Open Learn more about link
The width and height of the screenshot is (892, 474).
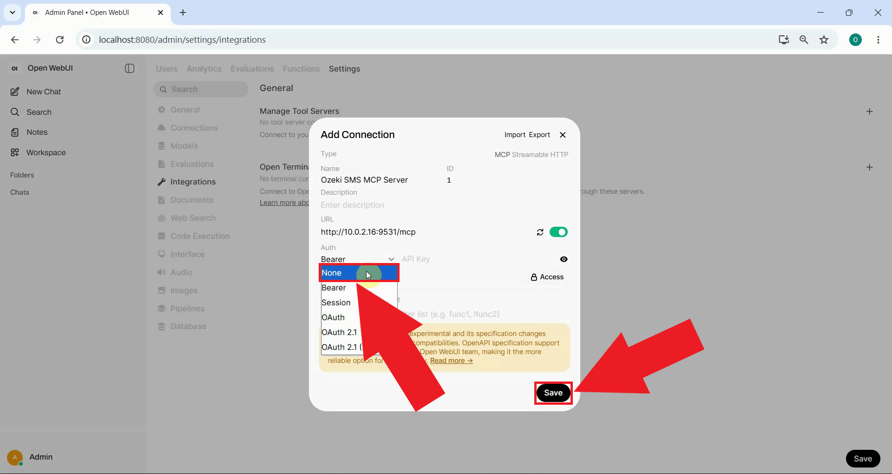click(284, 203)
